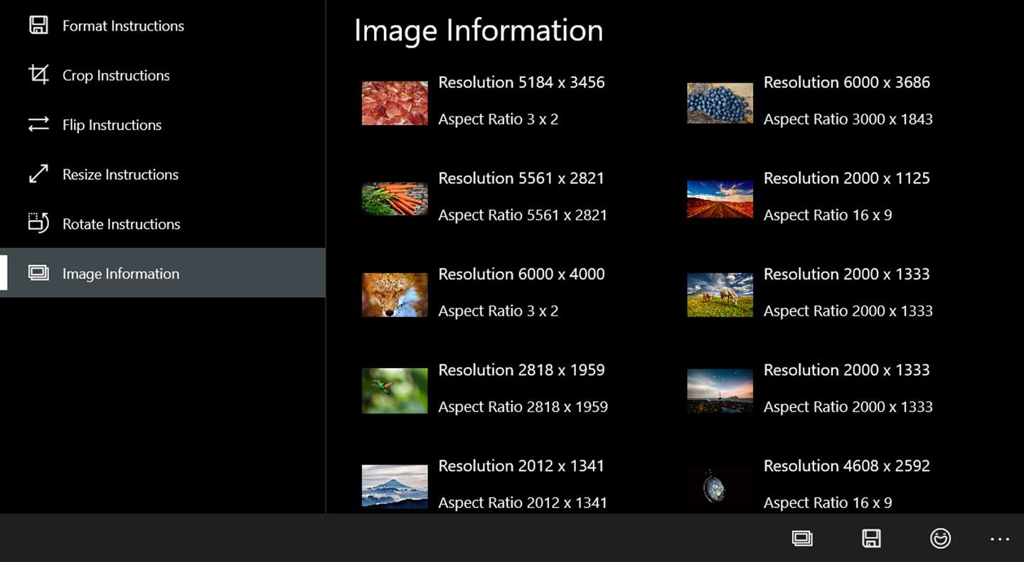Click the Format Instructions floppy disk icon

pos(38,26)
